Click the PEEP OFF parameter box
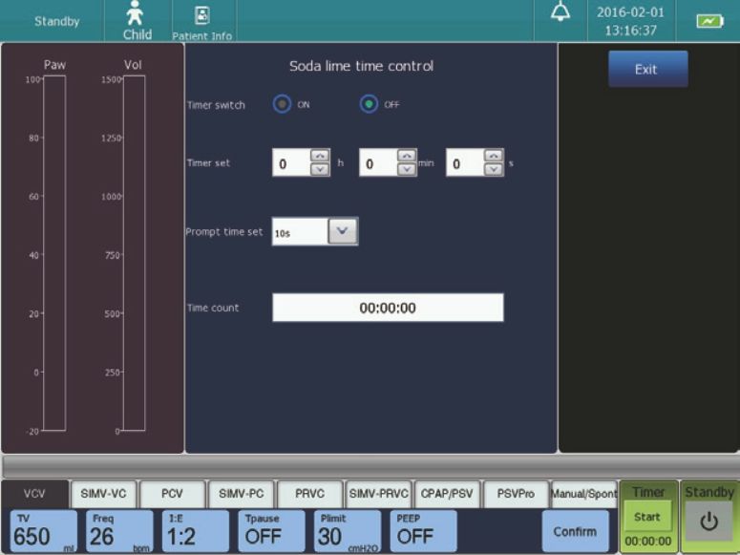Viewport: 740px width, 555px height. pos(423,531)
